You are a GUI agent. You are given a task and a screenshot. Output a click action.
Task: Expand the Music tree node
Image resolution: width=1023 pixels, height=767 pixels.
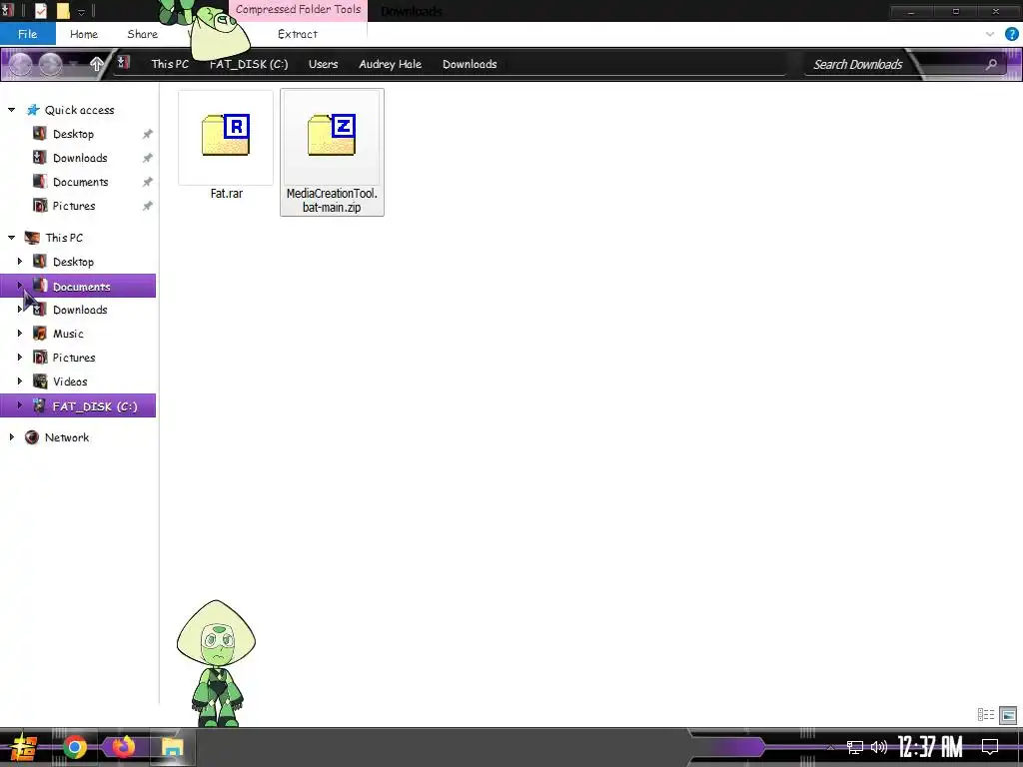pos(20,334)
